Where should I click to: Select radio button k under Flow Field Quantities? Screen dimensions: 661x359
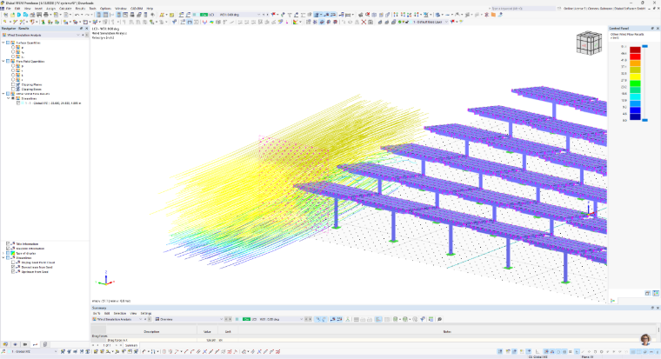[13, 75]
